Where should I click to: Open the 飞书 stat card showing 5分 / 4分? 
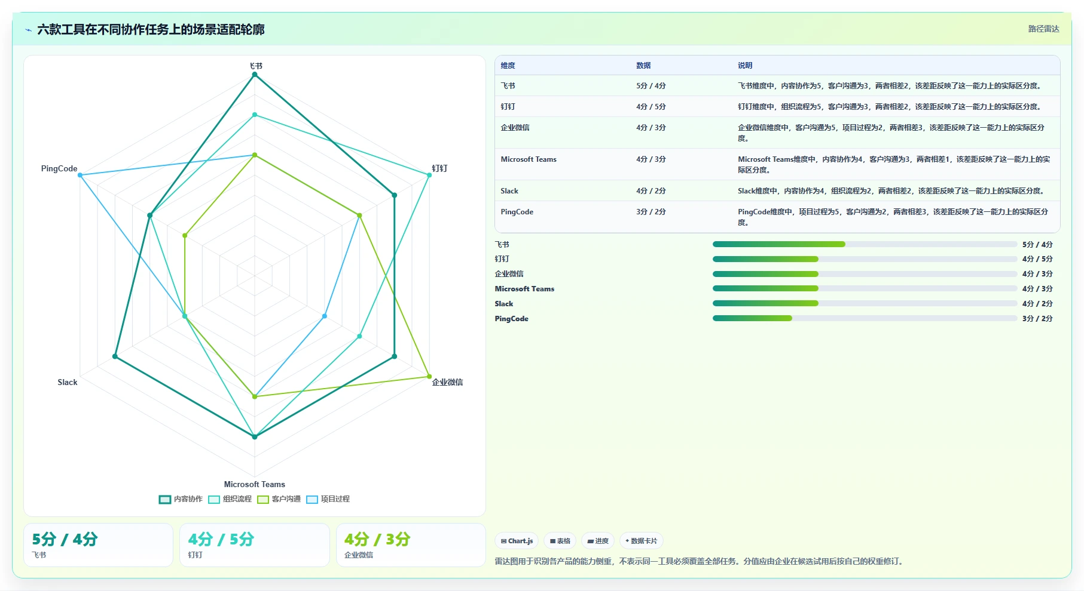(x=98, y=545)
